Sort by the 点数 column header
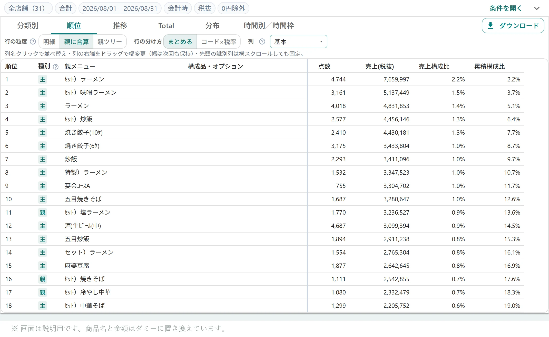Viewport: 549px width, 337px height. pyautogui.click(x=324, y=66)
